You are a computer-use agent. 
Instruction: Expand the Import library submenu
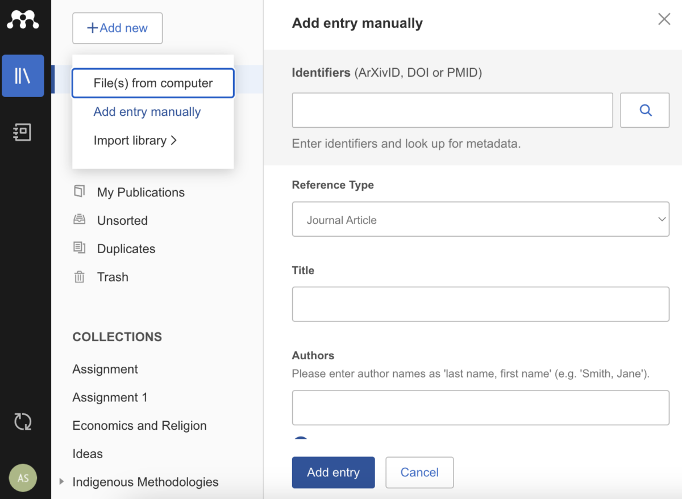point(135,140)
